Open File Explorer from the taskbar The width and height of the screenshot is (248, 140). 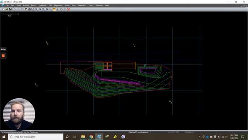point(83,136)
